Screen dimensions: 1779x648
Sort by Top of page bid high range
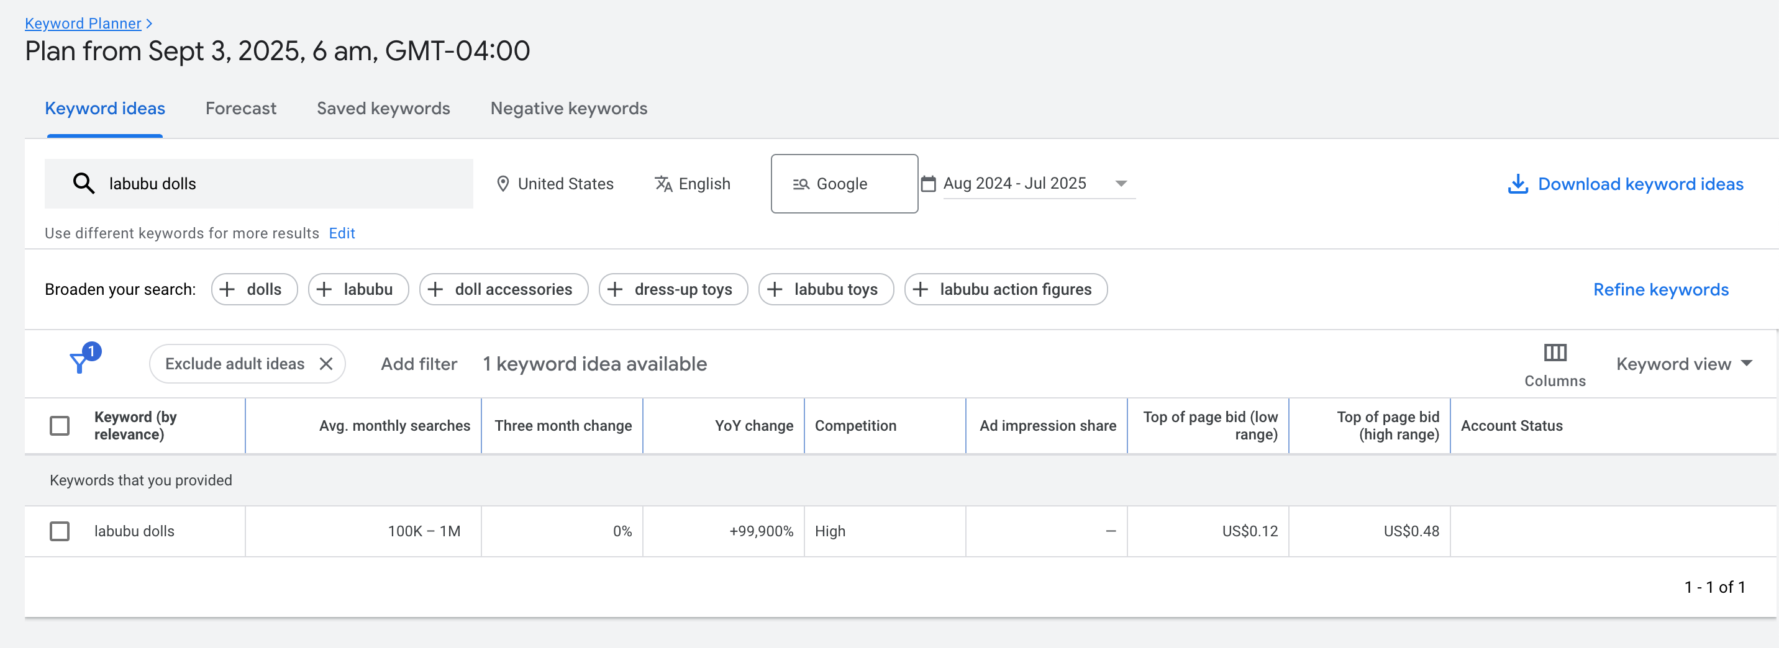click(x=1388, y=426)
